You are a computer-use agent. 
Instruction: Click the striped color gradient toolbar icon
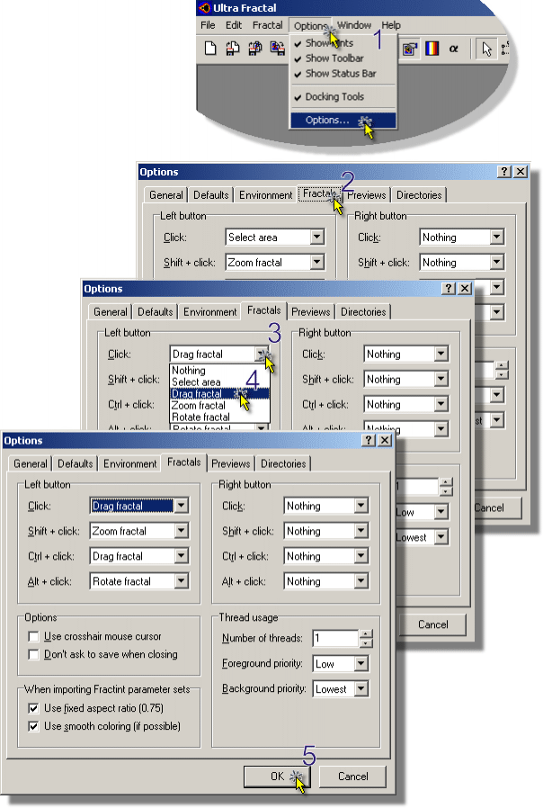432,49
